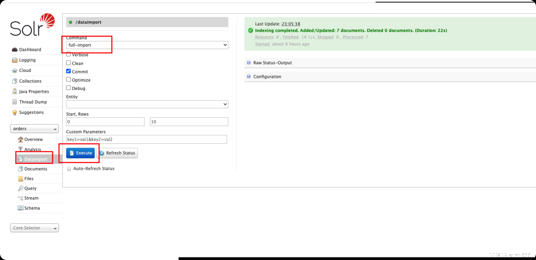
Task: Click the Analysis funnel icon
Action: [x=21, y=149]
